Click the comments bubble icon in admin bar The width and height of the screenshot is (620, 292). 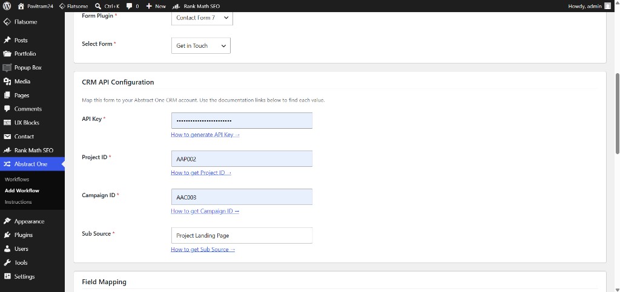pyautogui.click(x=130, y=6)
